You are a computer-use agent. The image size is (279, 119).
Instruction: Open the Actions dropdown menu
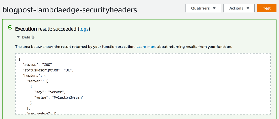239,8
